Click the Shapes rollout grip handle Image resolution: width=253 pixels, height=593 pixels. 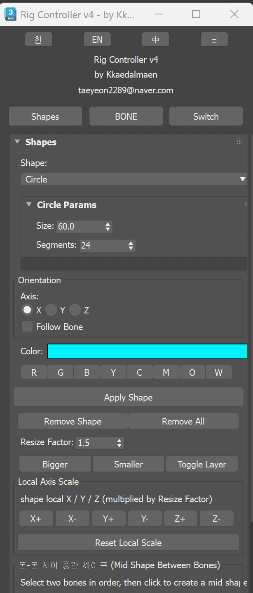pos(239,142)
